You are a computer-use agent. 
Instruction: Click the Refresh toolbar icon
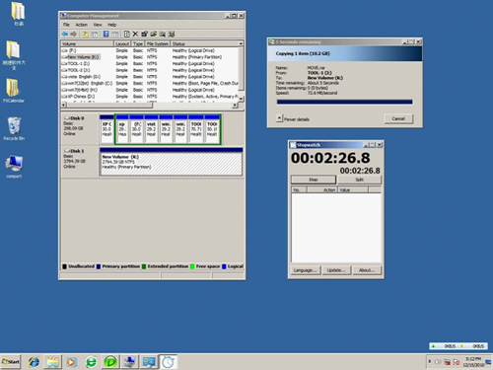127,34
